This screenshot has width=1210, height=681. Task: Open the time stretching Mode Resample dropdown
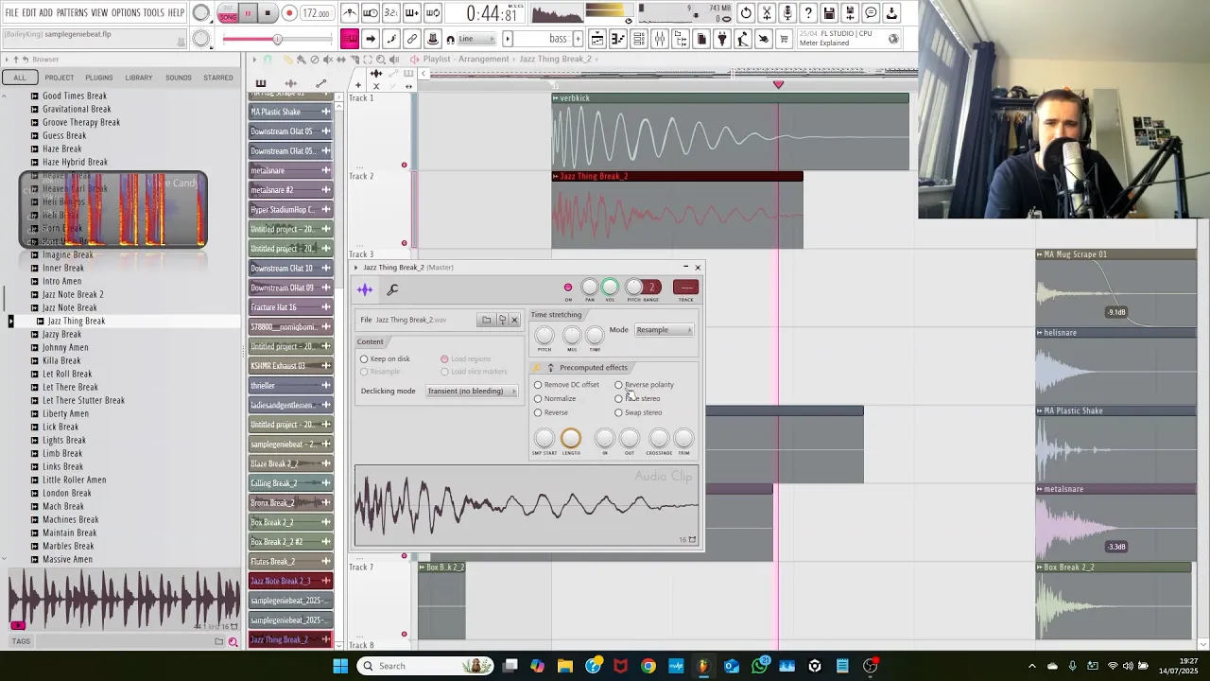tap(664, 330)
